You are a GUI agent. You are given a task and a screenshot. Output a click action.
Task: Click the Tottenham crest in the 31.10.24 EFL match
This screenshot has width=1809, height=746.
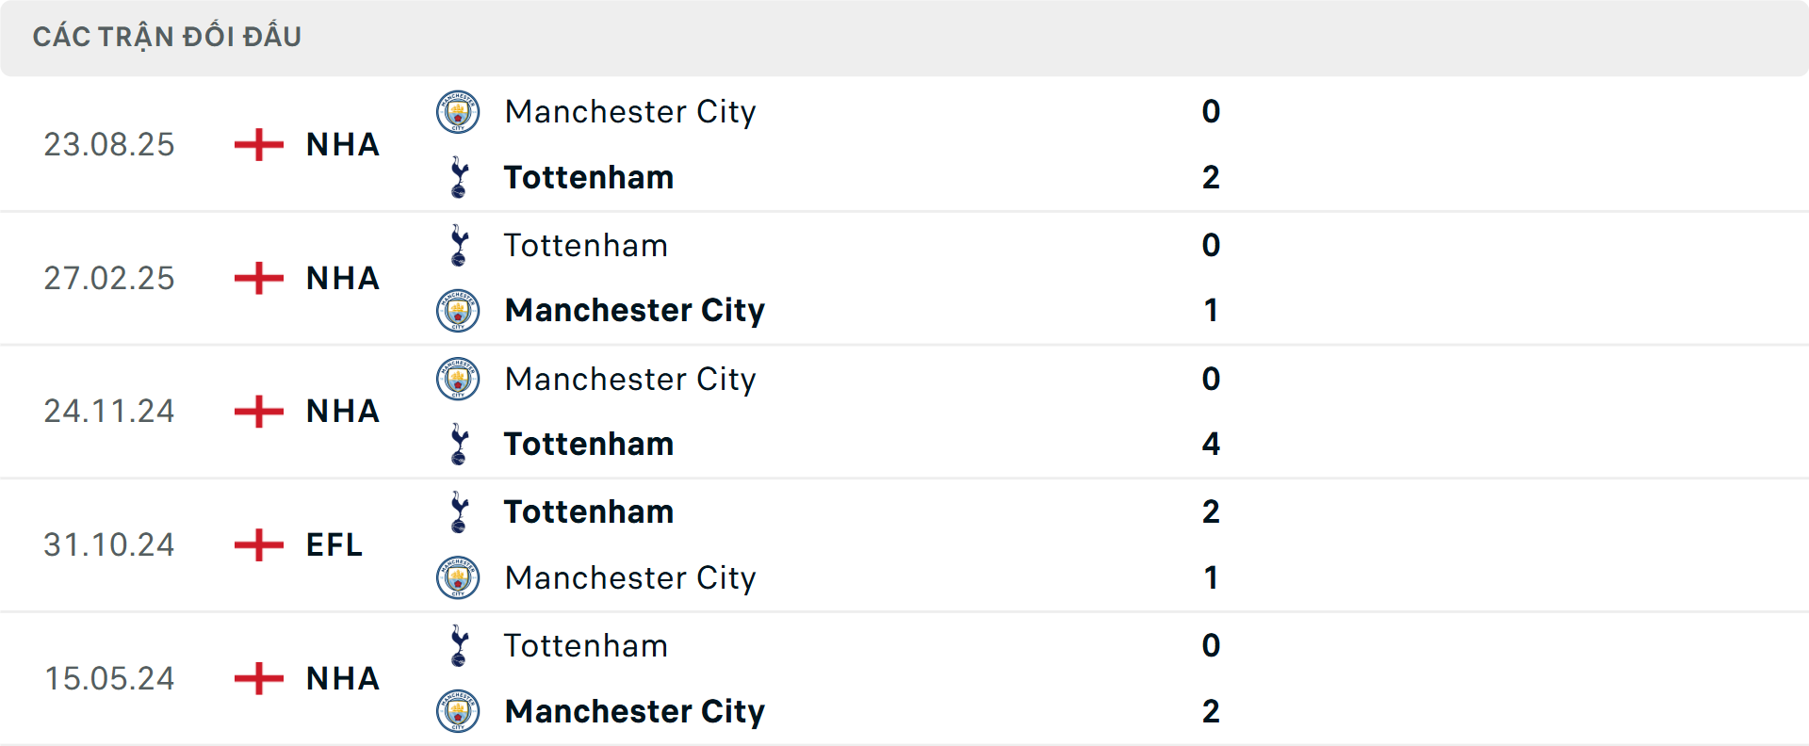pos(458,512)
